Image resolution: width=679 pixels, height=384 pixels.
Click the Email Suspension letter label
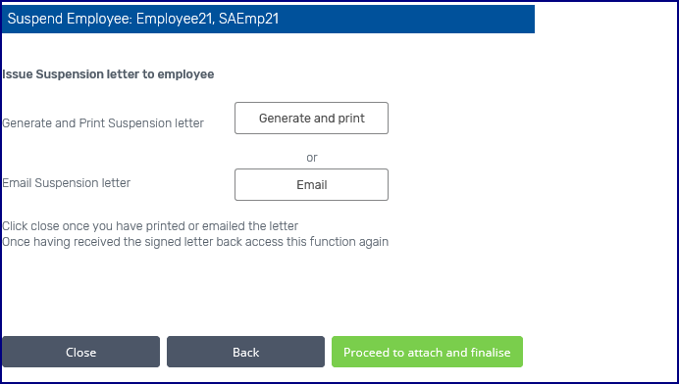[67, 183]
